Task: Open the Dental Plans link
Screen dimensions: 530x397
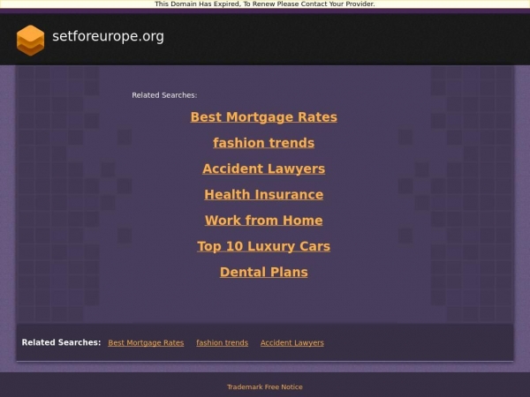Action: [263, 272]
